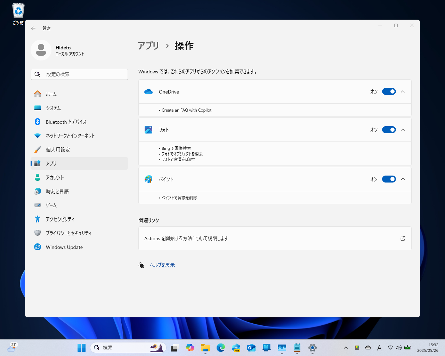Click the 設定の検索 search field
The width and height of the screenshot is (445, 356).
[x=79, y=74]
